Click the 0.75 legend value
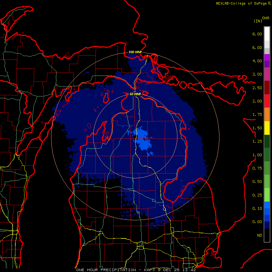The width and height of the screenshot is (272, 272). tap(257, 168)
